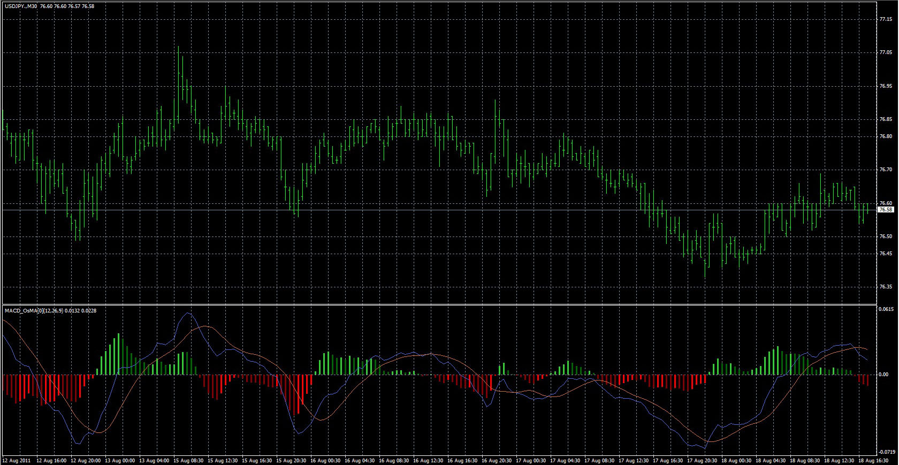The height and width of the screenshot is (465, 899).
Task: Click the divider between chart and MACD window
Action: 439,304
